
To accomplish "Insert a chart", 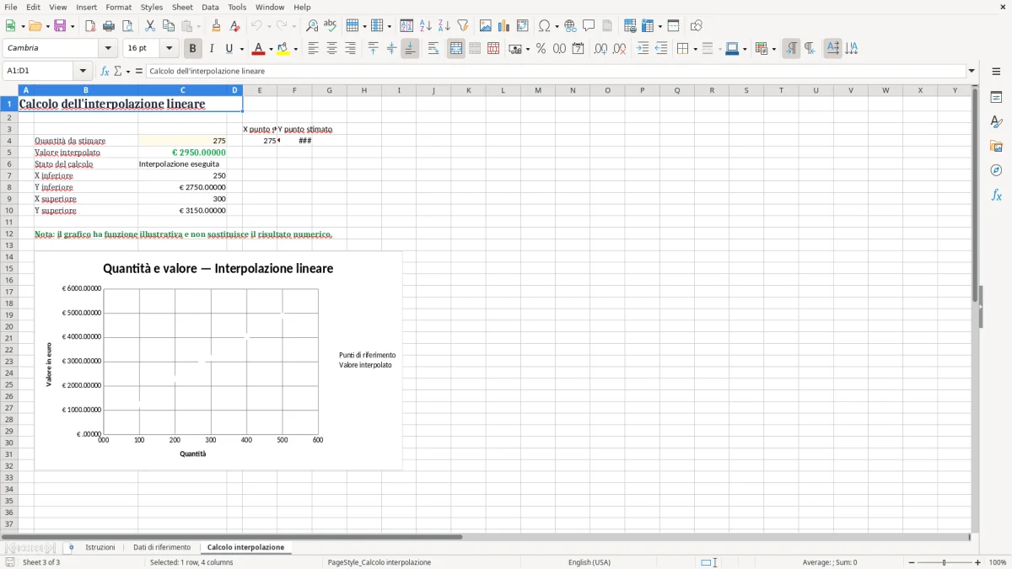I will [x=504, y=26].
